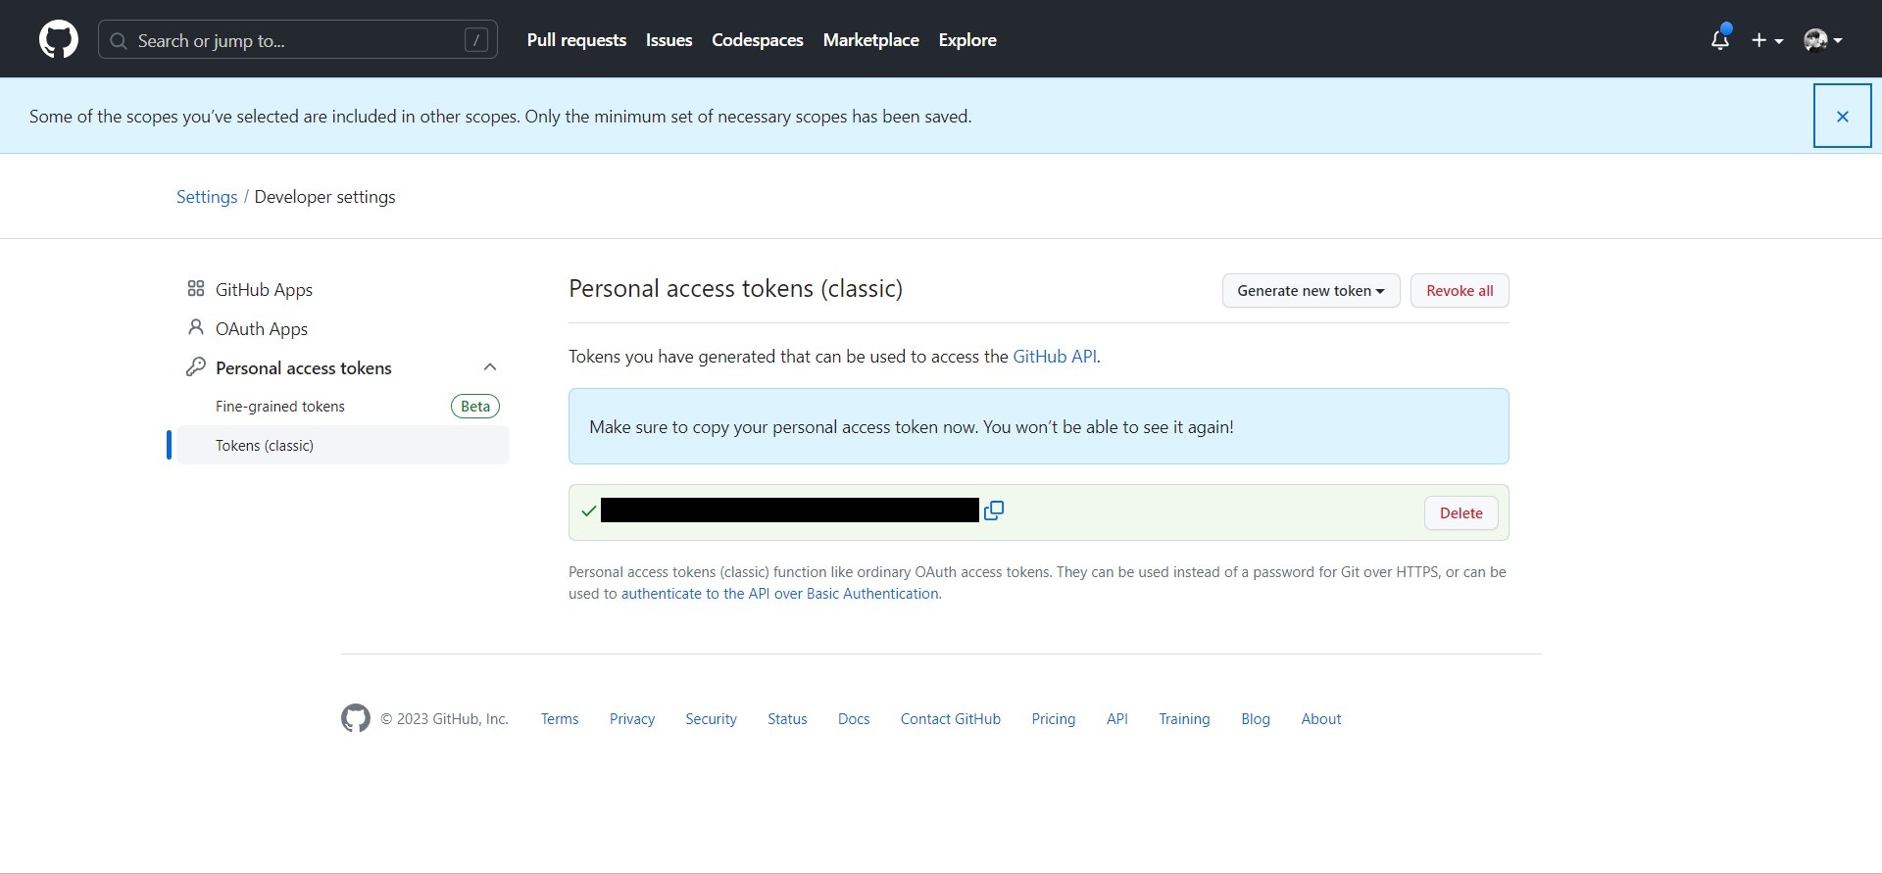The height and width of the screenshot is (874, 1882).
Task: Dismiss the blue scopes notice banner
Action: tap(1843, 116)
